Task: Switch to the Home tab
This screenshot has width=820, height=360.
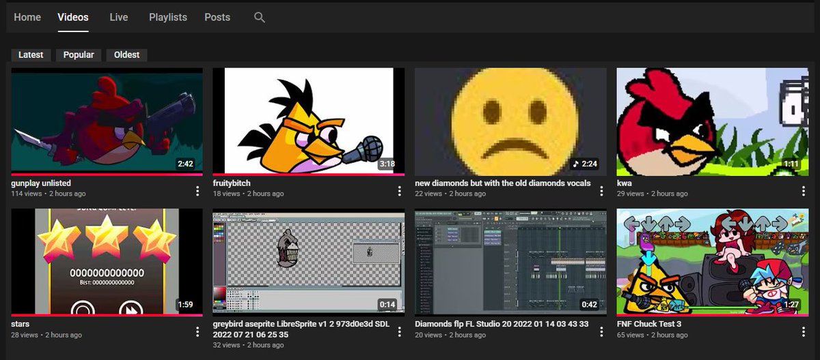Action: pyautogui.click(x=27, y=18)
